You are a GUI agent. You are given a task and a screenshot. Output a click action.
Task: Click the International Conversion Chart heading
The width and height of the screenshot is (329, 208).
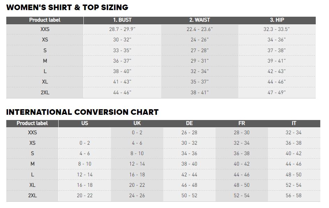[x=82, y=112]
